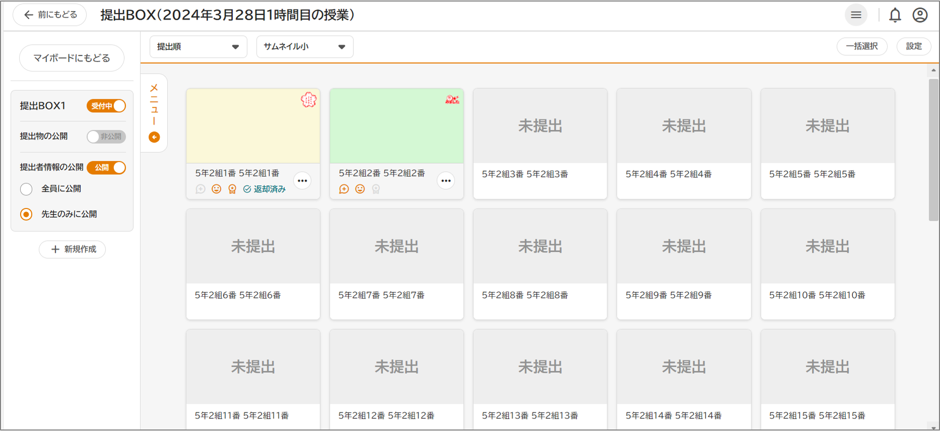940x431 pixels.
Task: Select the 未提出 card for 5年2組9番
Action: [684, 264]
